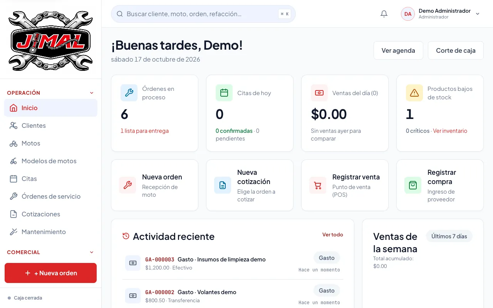Focus the Buscar cliente, moto, orden search field

pos(203,14)
